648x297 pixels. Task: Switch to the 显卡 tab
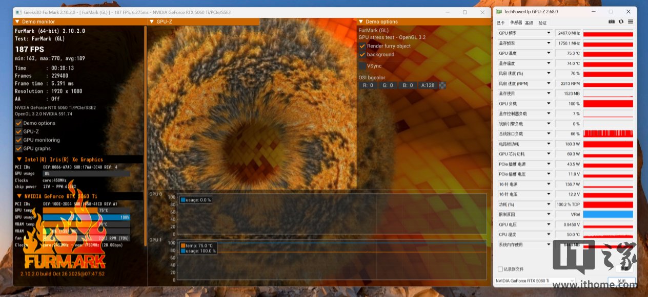[x=501, y=23]
